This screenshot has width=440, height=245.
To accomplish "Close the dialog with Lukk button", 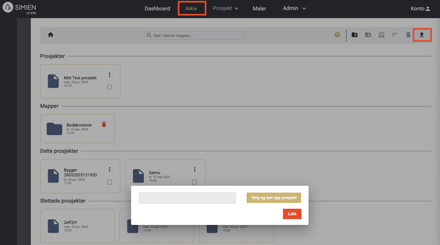I will click(x=292, y=214).
